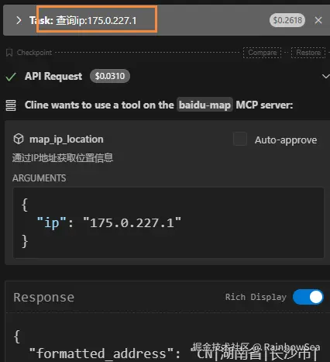
Task: Expand the task header chevron
Action: coord(19,20)
